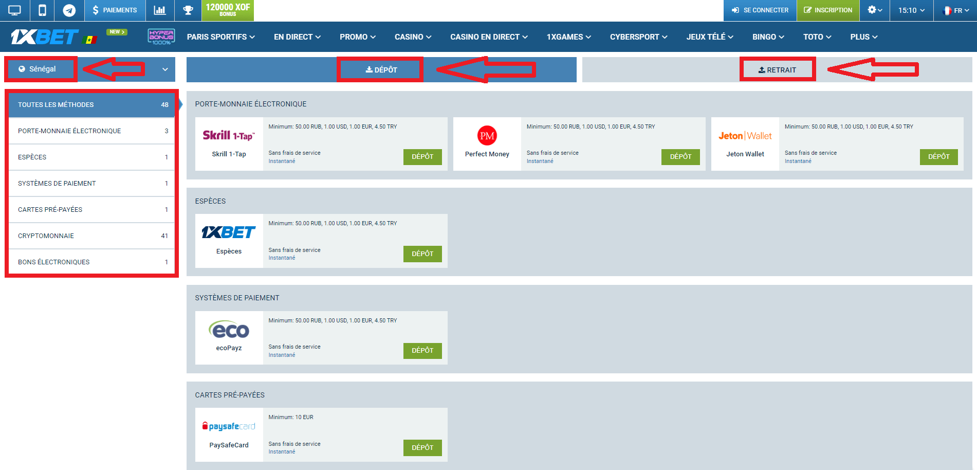Select Toutes les méthodes category
This screenshot has width=977, height=470.
tap(92, 104)
